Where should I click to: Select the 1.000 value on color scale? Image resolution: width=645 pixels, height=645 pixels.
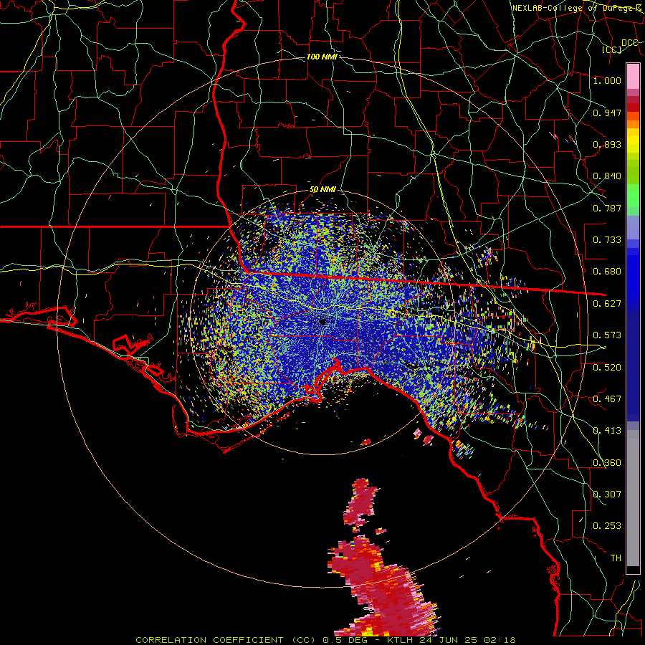(607, 80)
